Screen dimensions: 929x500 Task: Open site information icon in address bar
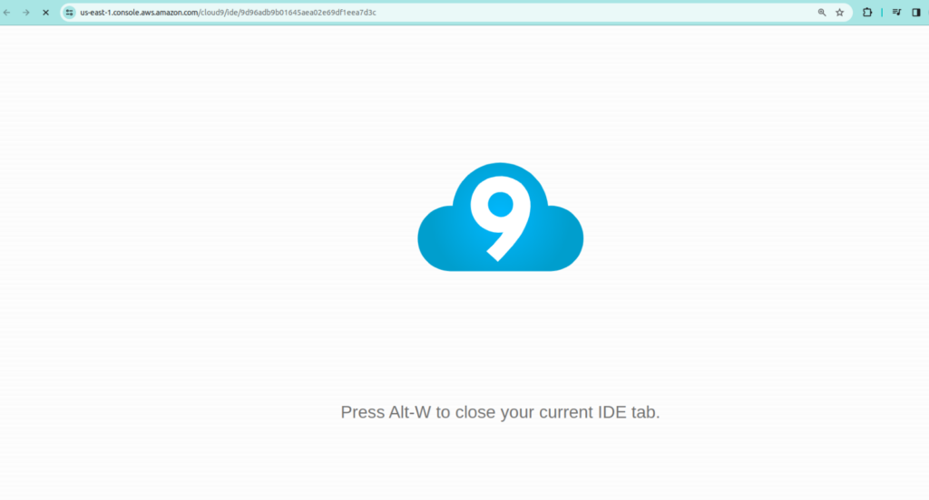click(69, 13)
